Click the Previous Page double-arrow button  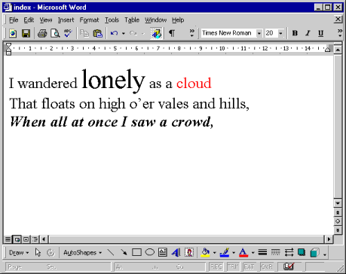(338, 212)
